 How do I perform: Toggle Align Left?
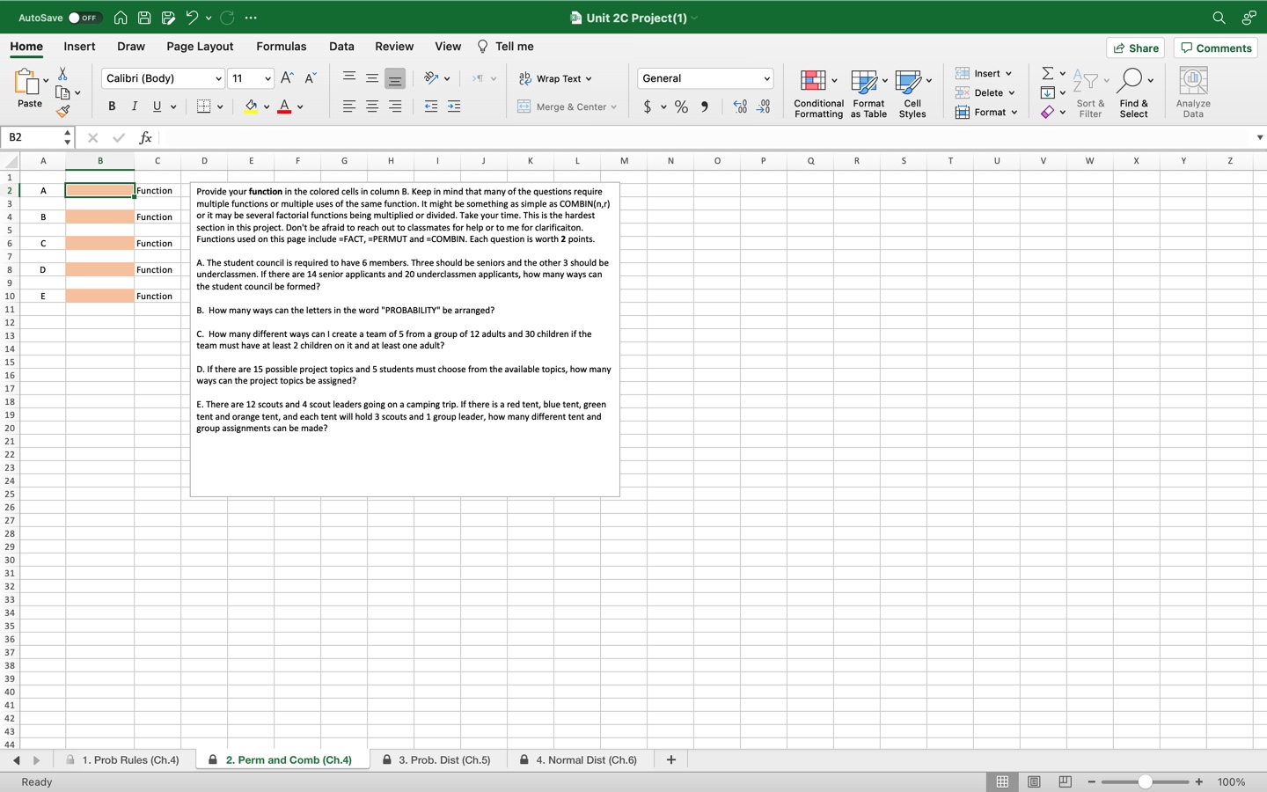pos(349,106)
